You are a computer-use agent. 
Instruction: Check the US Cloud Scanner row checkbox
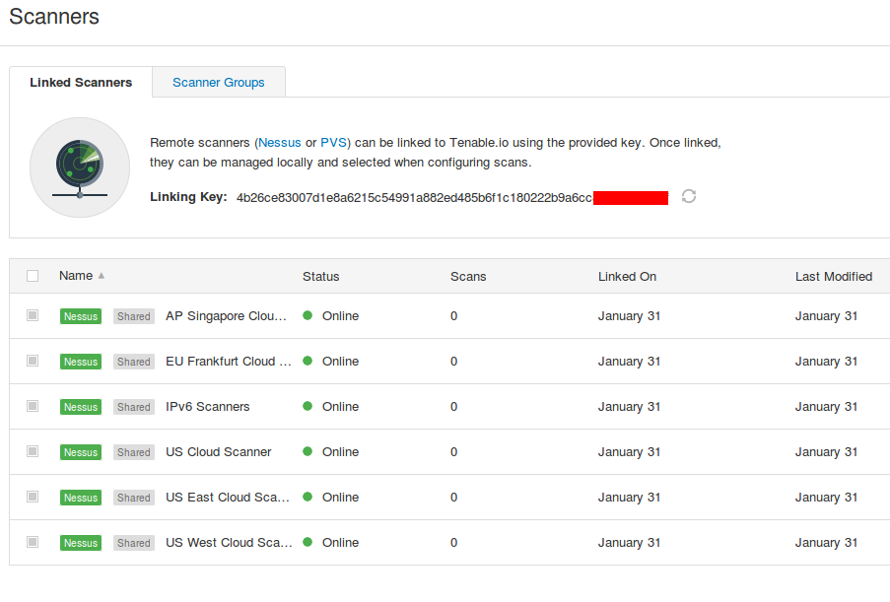pyautogui.click(x=33, y=451)
